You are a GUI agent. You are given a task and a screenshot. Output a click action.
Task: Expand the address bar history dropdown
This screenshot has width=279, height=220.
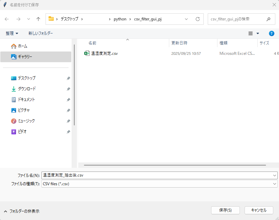pyautogui.click(x=186, y=19)
